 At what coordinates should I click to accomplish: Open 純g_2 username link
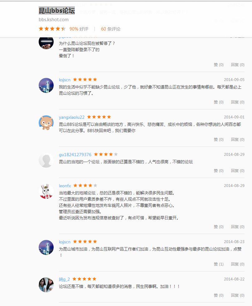(64, 279)
